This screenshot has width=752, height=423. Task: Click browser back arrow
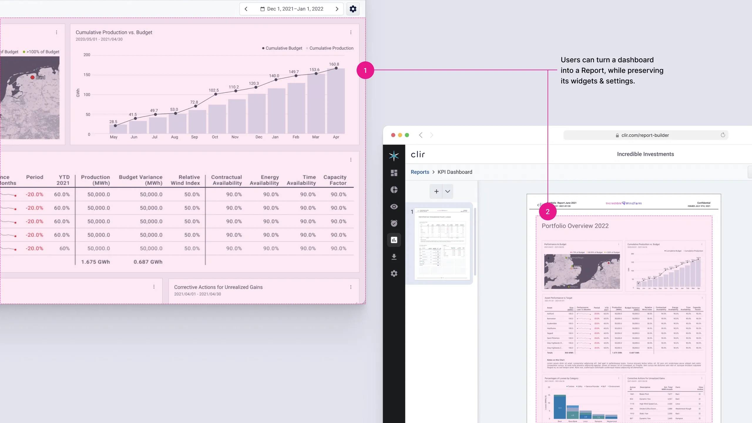(421, 135)
